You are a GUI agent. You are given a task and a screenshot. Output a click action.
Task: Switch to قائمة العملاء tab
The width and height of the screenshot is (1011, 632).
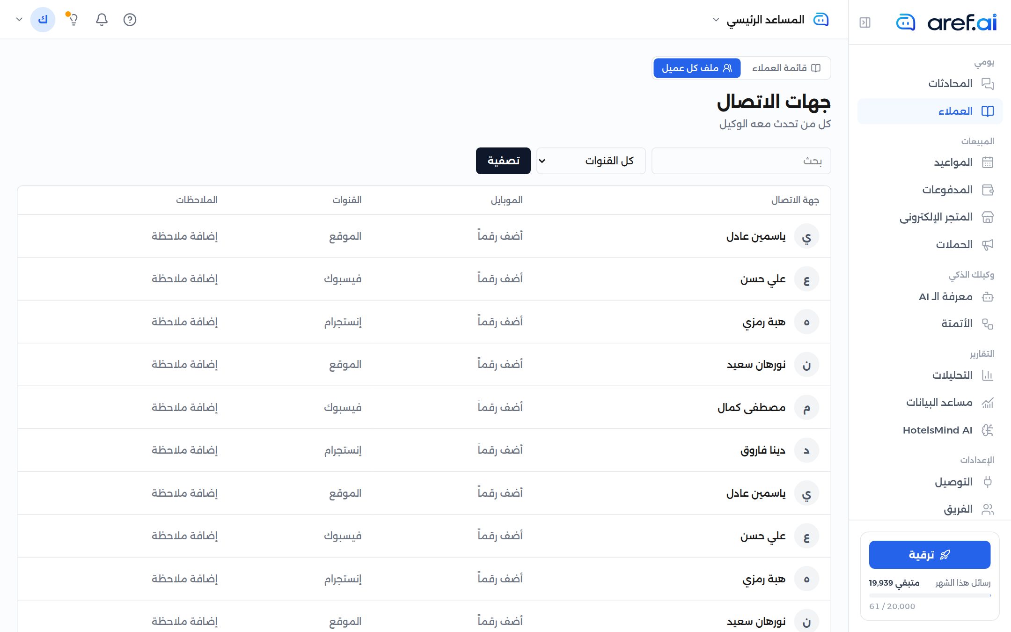pos(786,68)
